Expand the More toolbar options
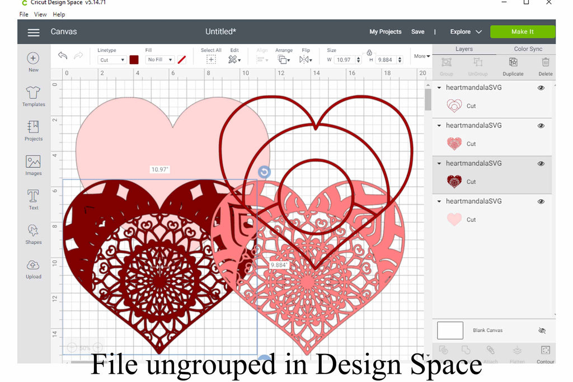The image size is (573, 382). pos(422,56)
